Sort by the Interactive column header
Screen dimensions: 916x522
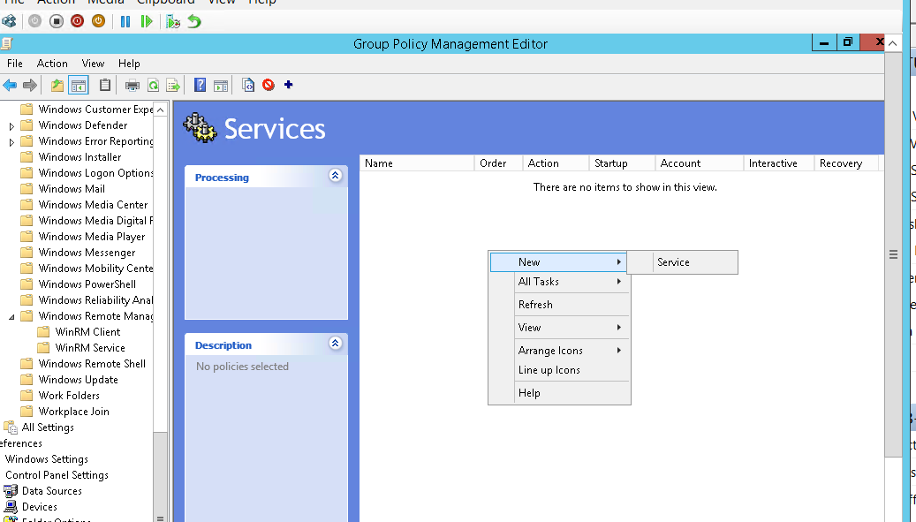tap(779, 163)
